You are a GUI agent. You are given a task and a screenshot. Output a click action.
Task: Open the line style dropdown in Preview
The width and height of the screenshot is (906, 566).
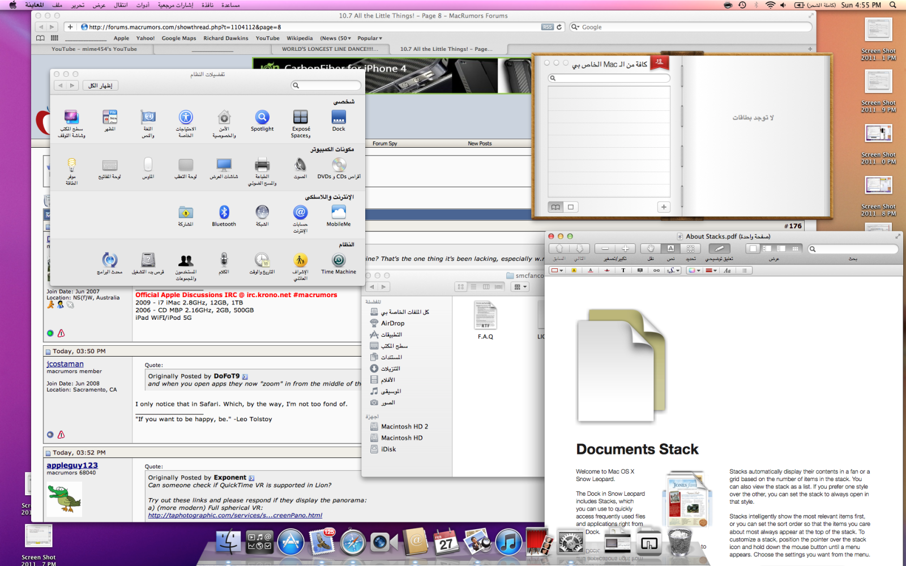pos(711,271)
